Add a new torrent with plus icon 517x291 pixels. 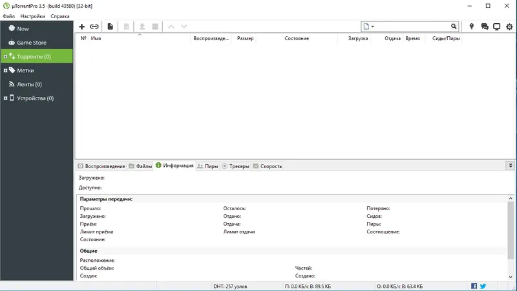click(82, 27)
